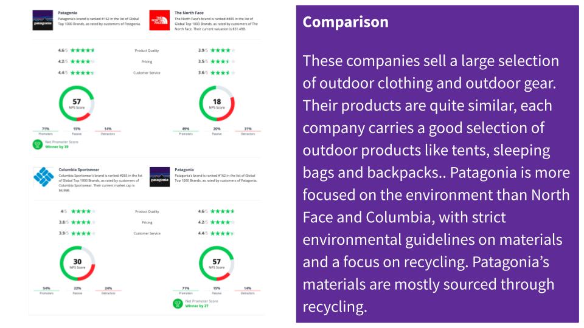Click The North Face red logo
The height and width of the screenshot is (328, 584).
pos(158,21)
